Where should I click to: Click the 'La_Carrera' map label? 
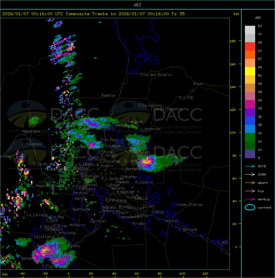tap(37, 215)
